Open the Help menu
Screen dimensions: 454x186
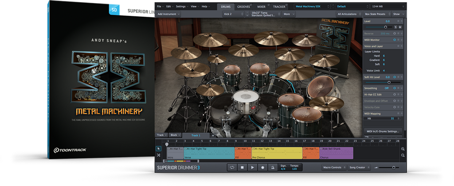pos(205,6)
